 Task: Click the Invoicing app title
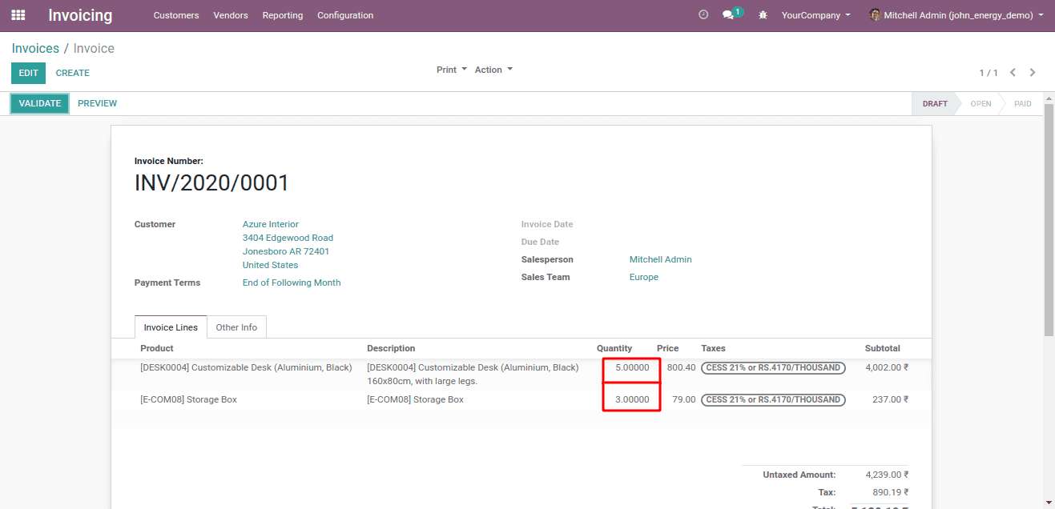pyautogui.click(x=80, y=15)
